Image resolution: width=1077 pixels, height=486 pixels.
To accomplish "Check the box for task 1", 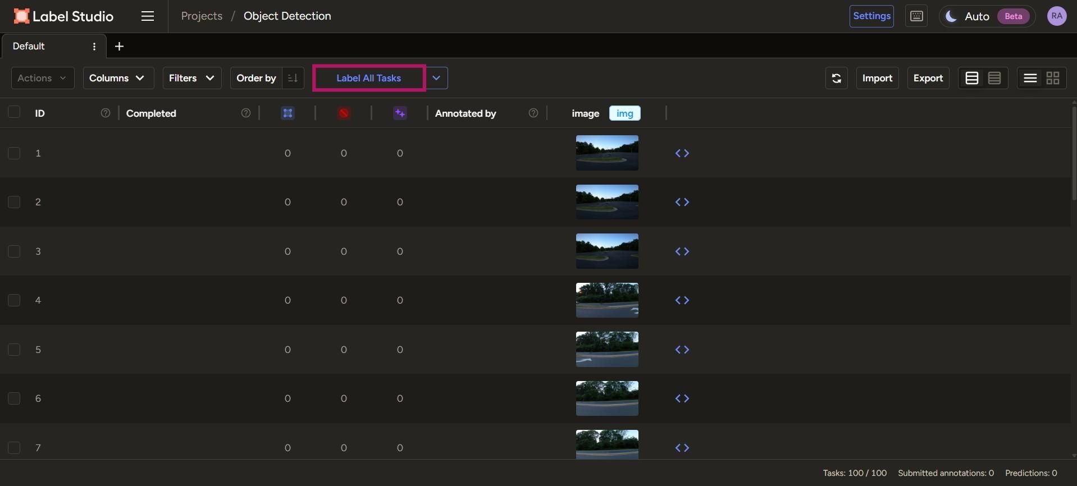I will (14, 153).
